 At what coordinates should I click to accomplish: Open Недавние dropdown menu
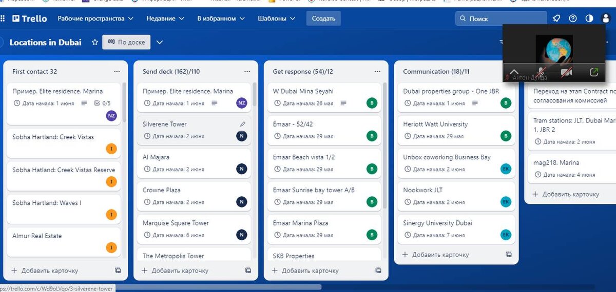[x=165, y=18]
